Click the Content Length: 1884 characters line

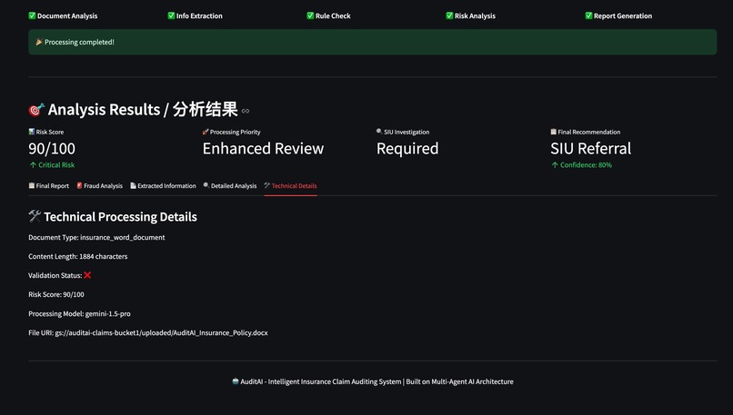pyautogui.click(x=78, y=256)
